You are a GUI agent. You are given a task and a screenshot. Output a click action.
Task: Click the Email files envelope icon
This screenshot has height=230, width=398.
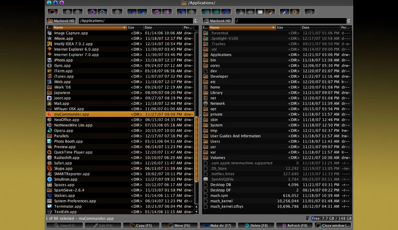270,12
